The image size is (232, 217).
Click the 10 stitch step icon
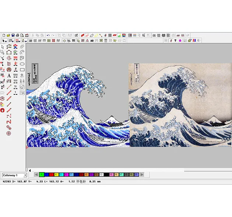15,87
